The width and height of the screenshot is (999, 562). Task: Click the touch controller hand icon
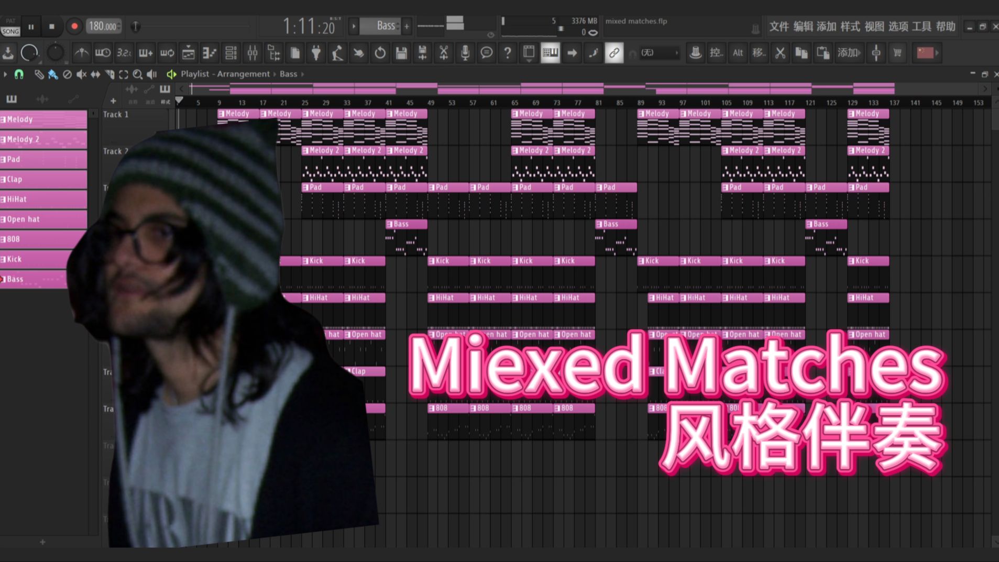[359, 52]
